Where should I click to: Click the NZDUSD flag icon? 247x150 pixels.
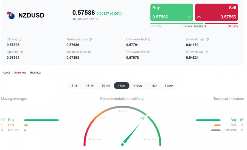tap(11, 15)
